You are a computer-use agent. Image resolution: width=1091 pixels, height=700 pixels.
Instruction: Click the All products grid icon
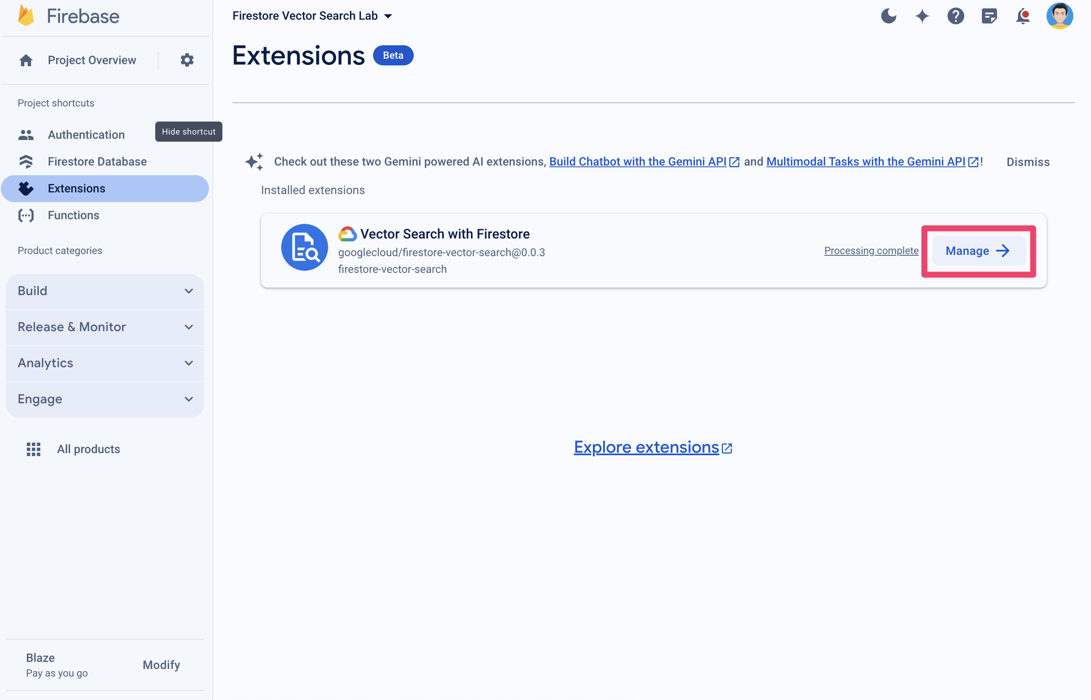click(x=31, y=449)
